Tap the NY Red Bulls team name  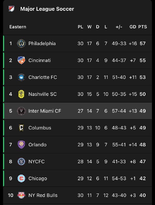point(43,195)
